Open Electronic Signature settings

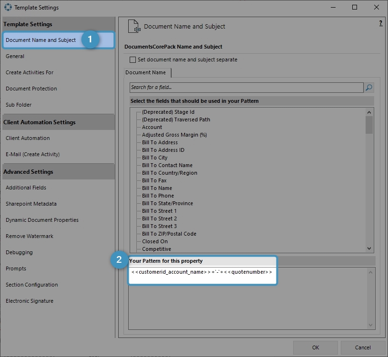[30, 301]
